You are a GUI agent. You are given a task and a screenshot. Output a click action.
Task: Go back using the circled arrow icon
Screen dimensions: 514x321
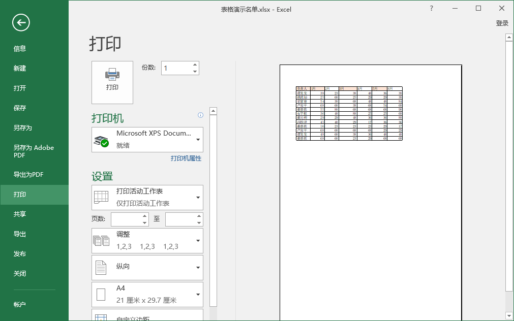coord(21,22)
